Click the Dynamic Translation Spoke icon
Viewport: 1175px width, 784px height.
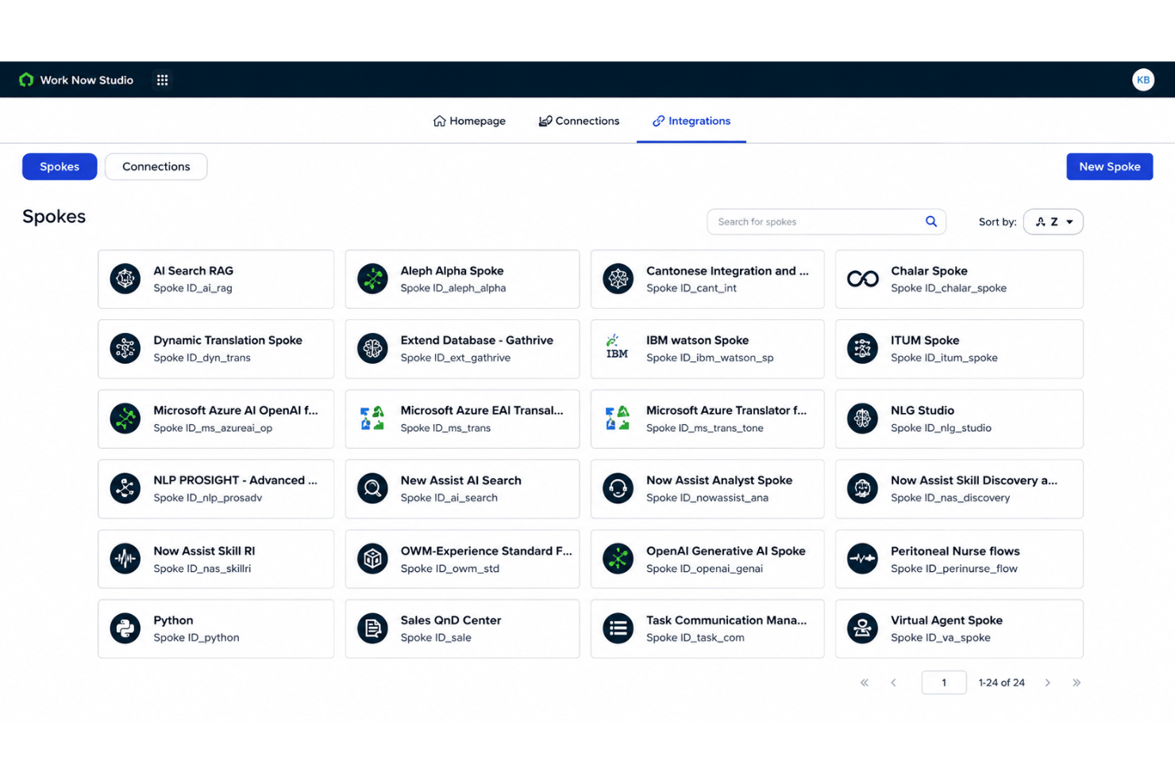click(125, 349)
